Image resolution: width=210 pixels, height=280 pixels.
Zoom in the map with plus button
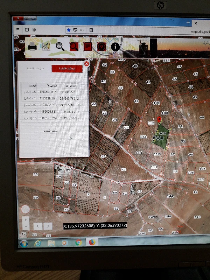point(26,220)
